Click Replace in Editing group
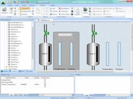This screenshot has height=99, width=133. pos(24,14)
